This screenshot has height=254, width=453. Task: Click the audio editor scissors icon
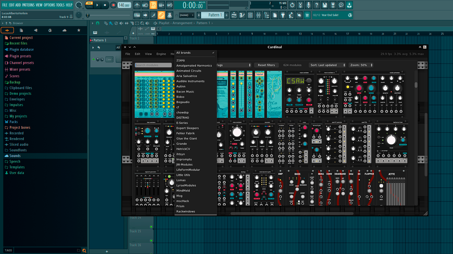pos(300,5)
